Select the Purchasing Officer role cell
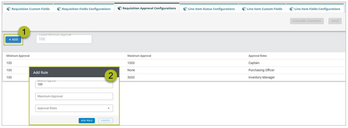This screenshot has width=348, height=128. click(x=262, y=70)
